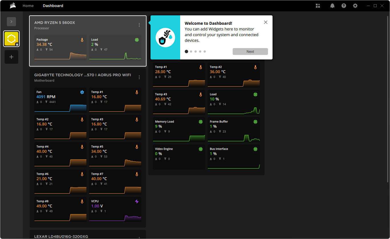
Task: Open the widgets add icon in title bar
Action: click(318, 6)
